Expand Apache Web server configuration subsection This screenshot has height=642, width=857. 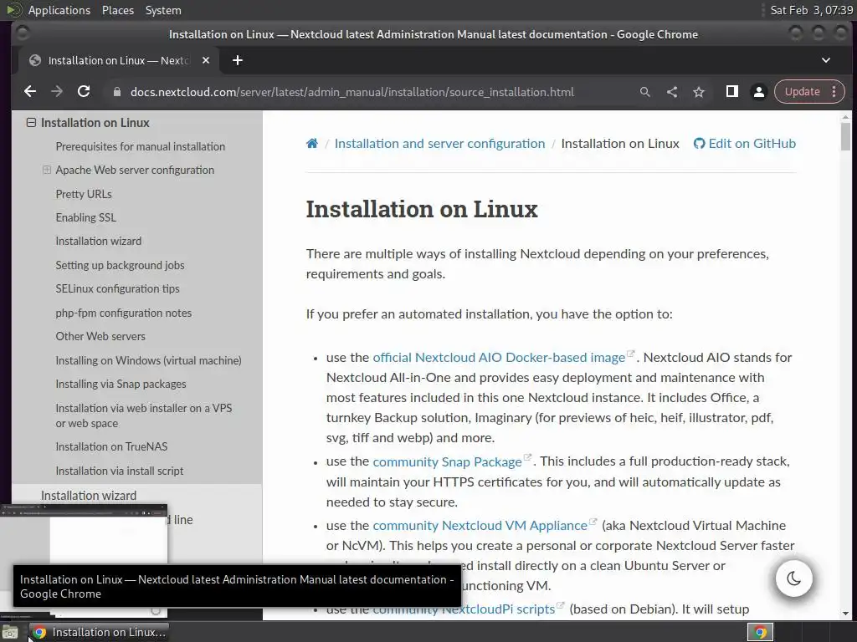coord(47,171)
